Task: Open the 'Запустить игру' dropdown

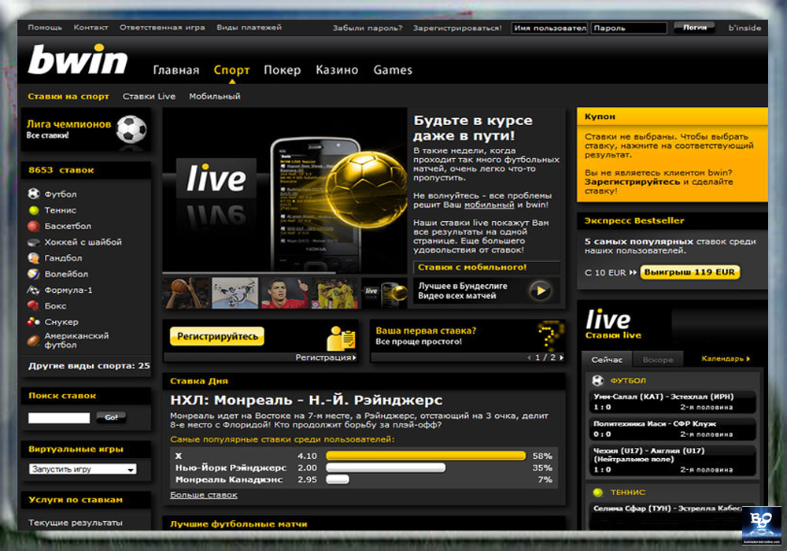Action: (83, 469)
